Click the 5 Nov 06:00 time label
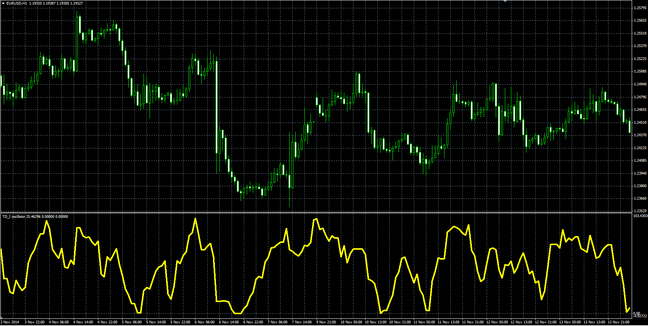Viewport: 648px width, 326px height. (132, 322)
